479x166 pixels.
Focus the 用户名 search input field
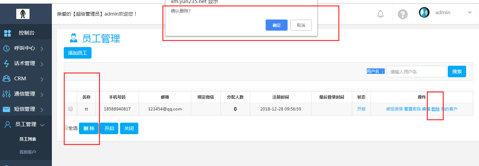[416, 72]
